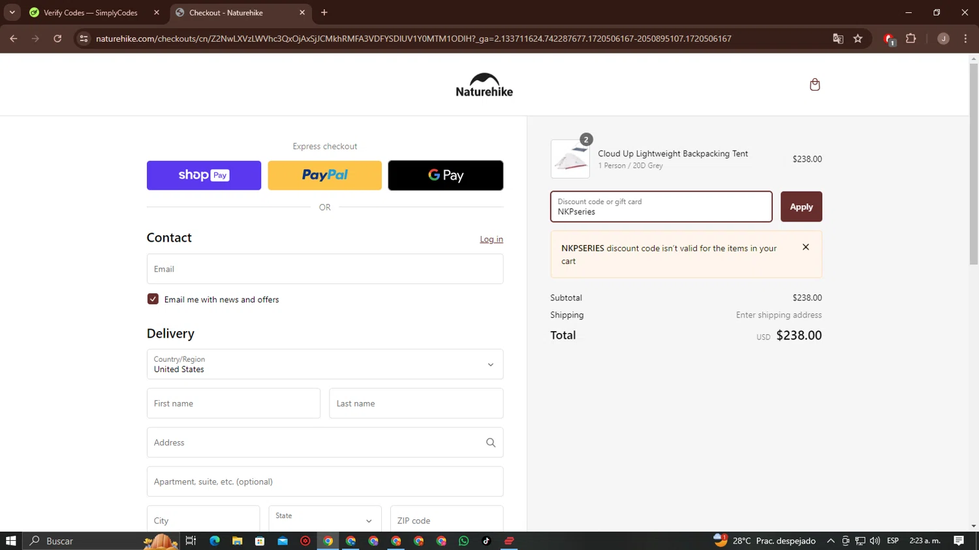Apply the discount code
This screenshot has width=979, height=550.
[801, 207]
